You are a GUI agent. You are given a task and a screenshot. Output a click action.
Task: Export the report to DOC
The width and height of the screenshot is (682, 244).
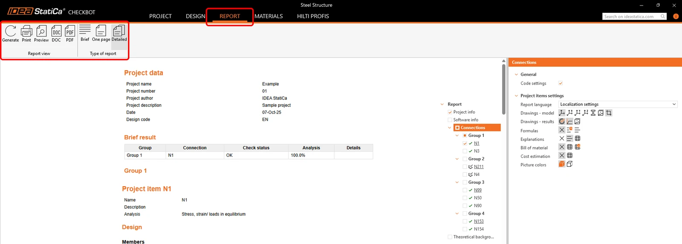[x=56, y=34]
